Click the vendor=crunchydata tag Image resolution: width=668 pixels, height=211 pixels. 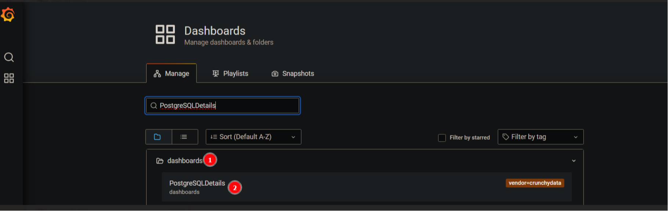535,183
